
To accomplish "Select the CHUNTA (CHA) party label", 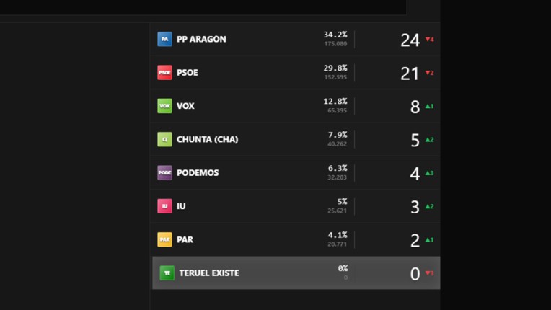I will 207,139.
